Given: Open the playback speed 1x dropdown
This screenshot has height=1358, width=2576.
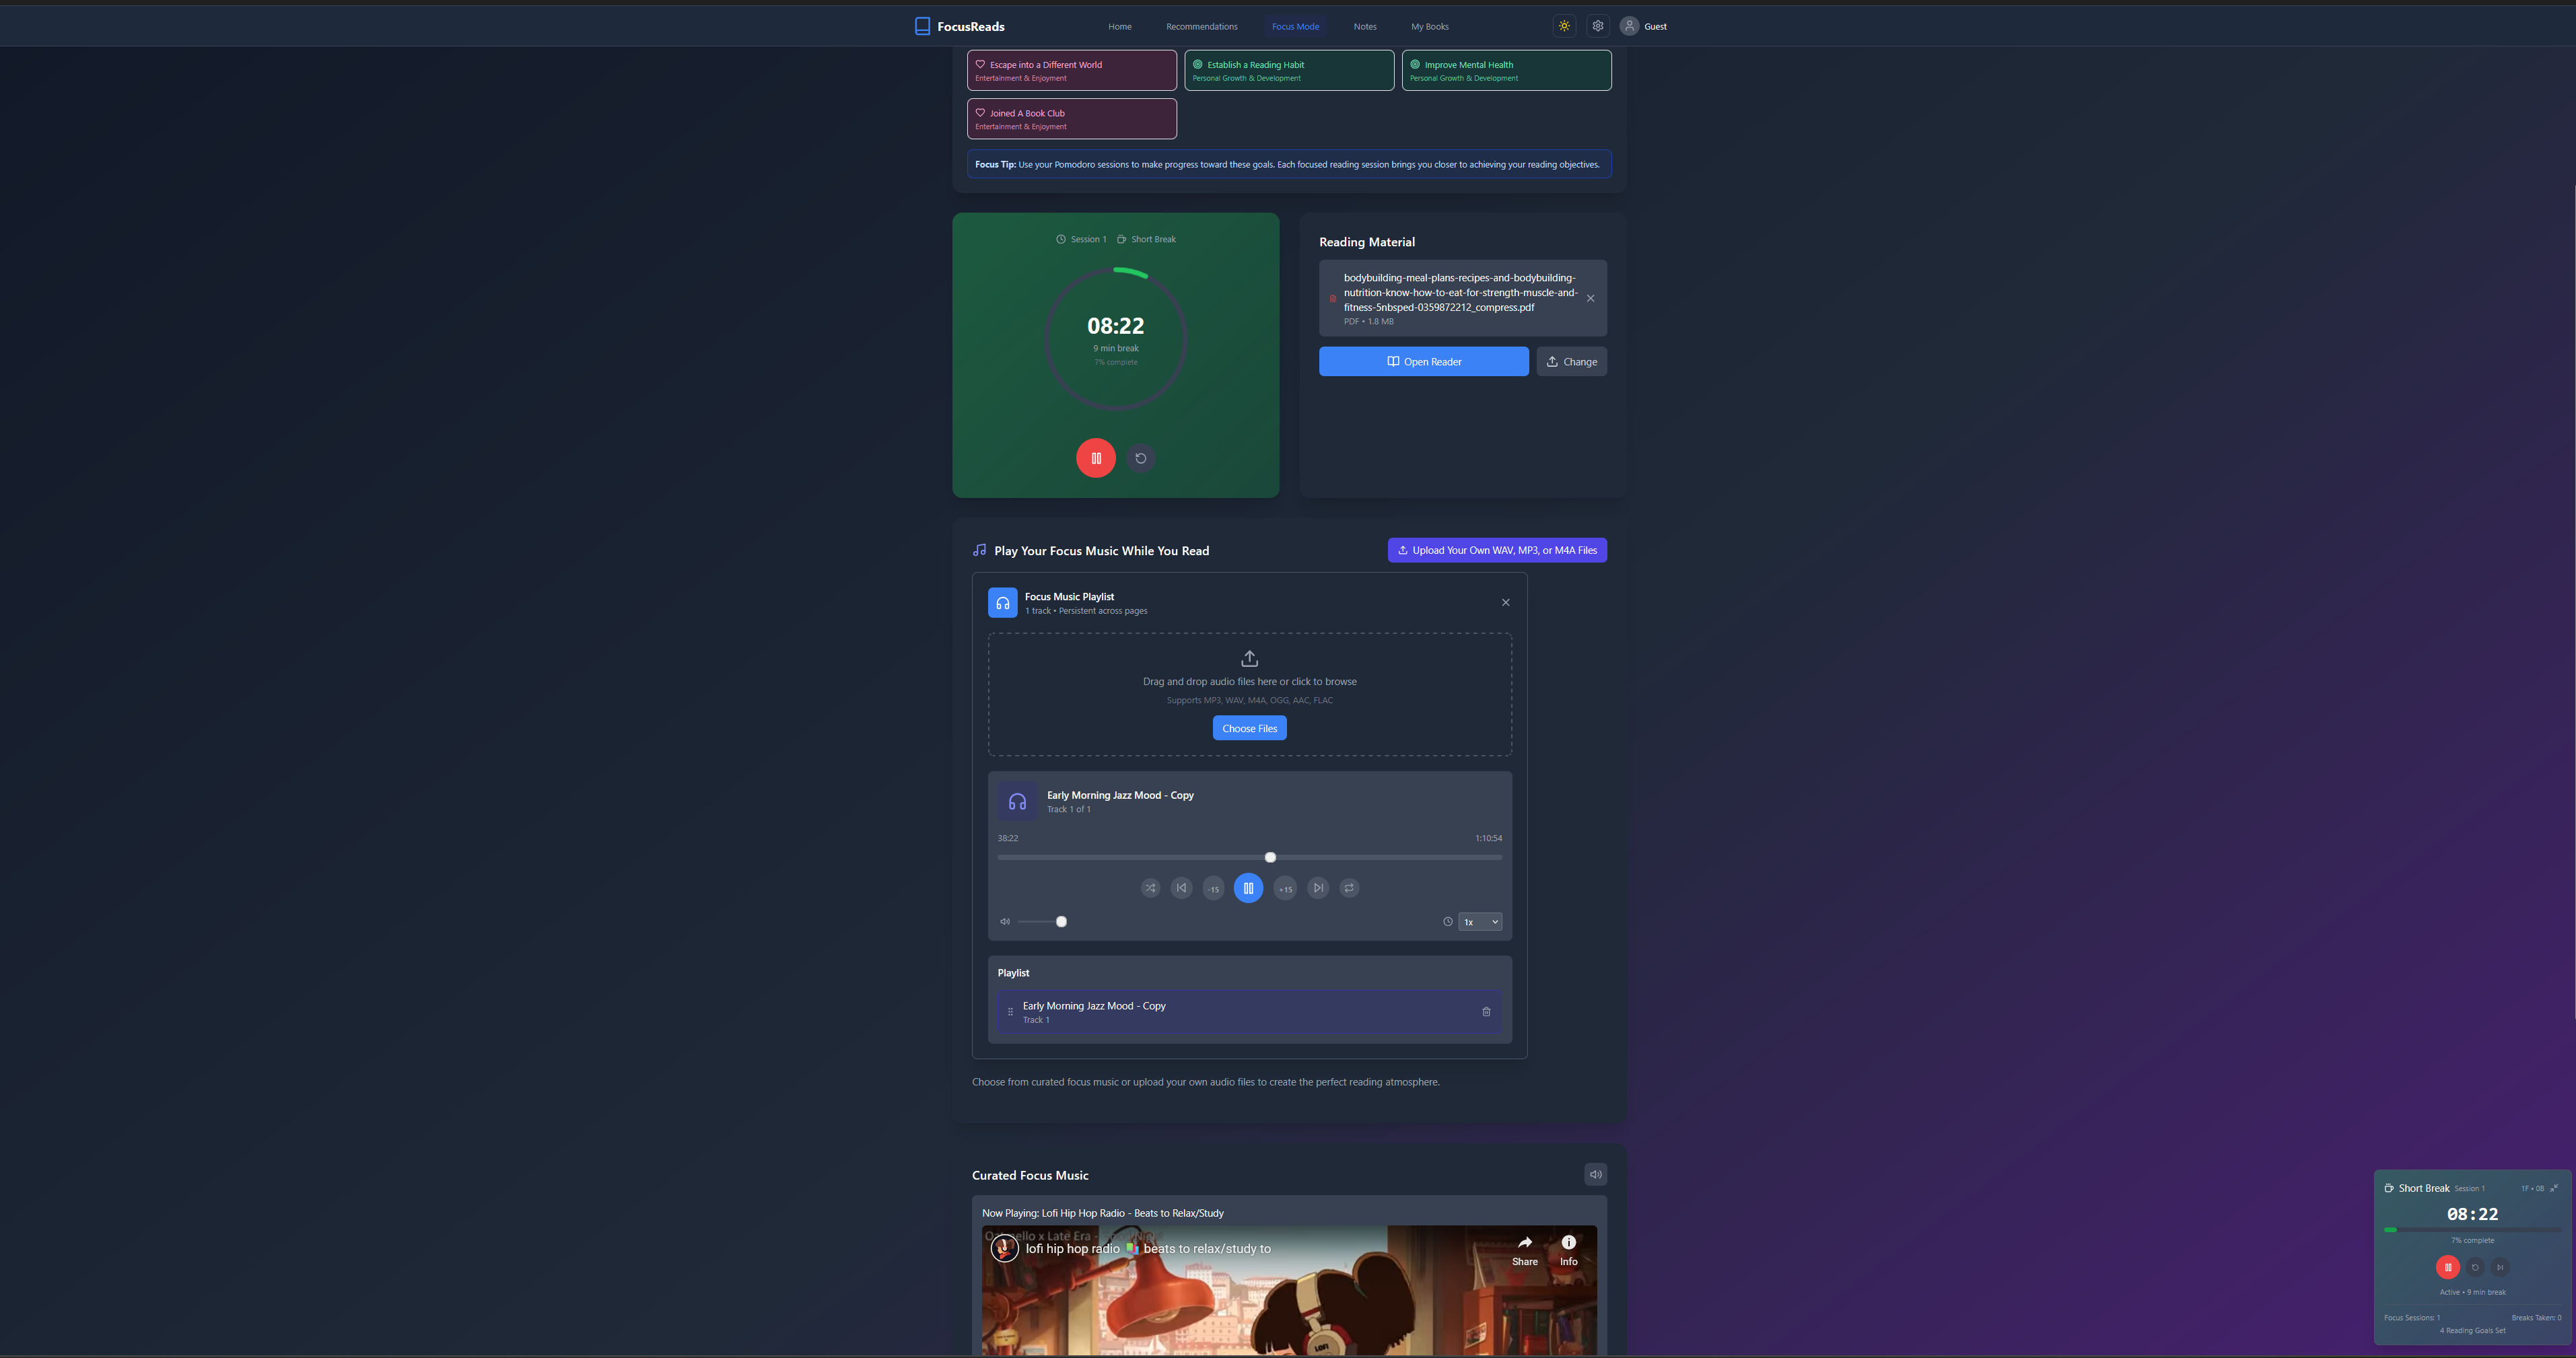Looking at the screenshot, I should (1480, 922).
